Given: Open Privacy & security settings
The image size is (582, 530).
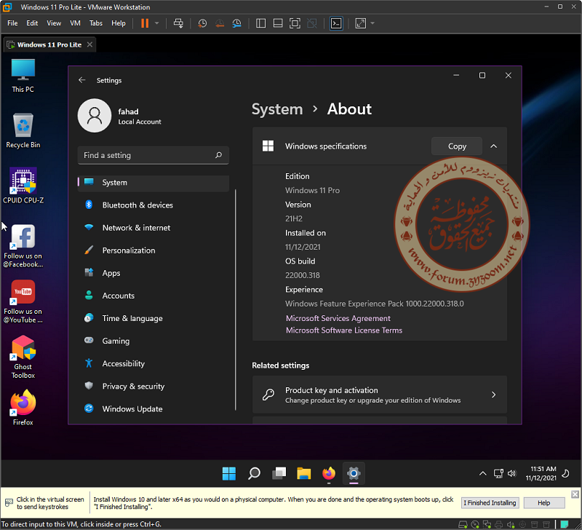Looking at the screenshot, I should 153,387.
